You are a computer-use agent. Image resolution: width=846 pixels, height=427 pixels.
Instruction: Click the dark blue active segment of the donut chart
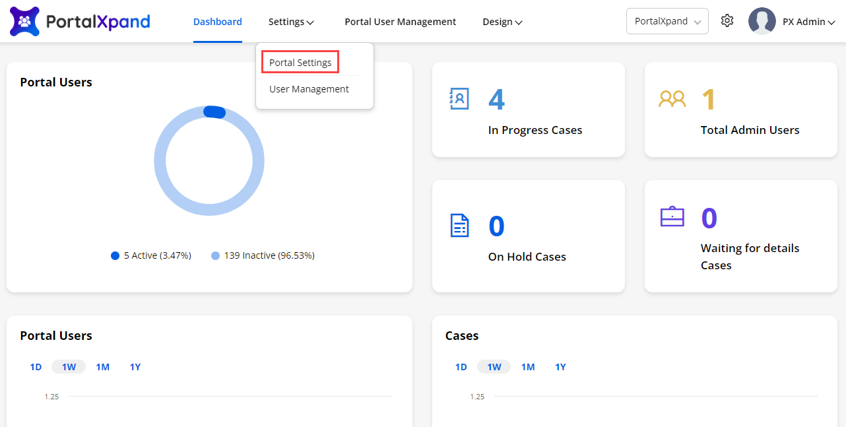pos(214,112)
